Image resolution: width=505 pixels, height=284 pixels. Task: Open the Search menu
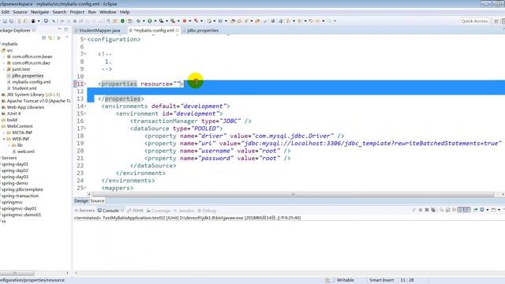point(59,12)
